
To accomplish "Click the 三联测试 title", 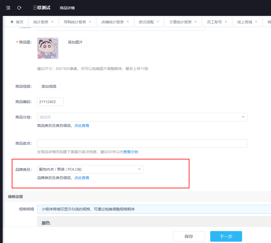I will [x=41, y=8].
